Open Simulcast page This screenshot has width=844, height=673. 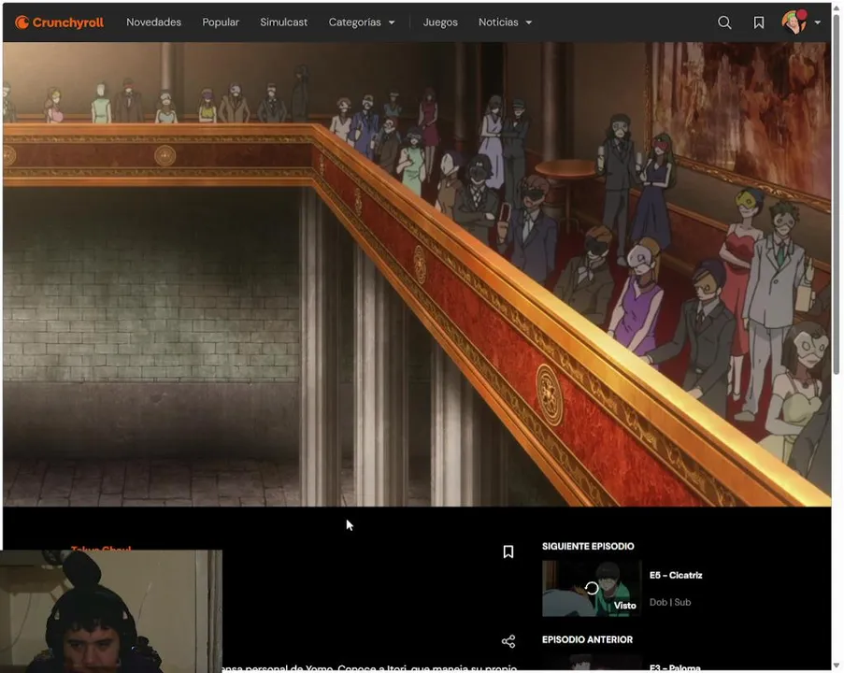pos(283,22)
